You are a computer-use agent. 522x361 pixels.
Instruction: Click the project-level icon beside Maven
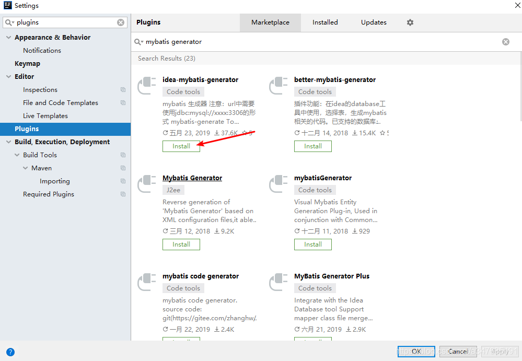coord(123,168)
